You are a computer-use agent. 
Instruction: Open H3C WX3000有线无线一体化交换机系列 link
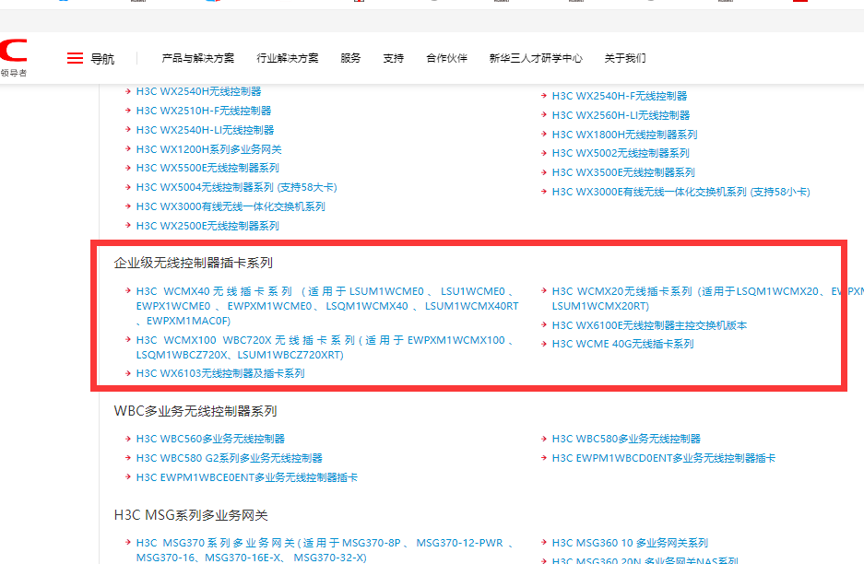(231, 206)
